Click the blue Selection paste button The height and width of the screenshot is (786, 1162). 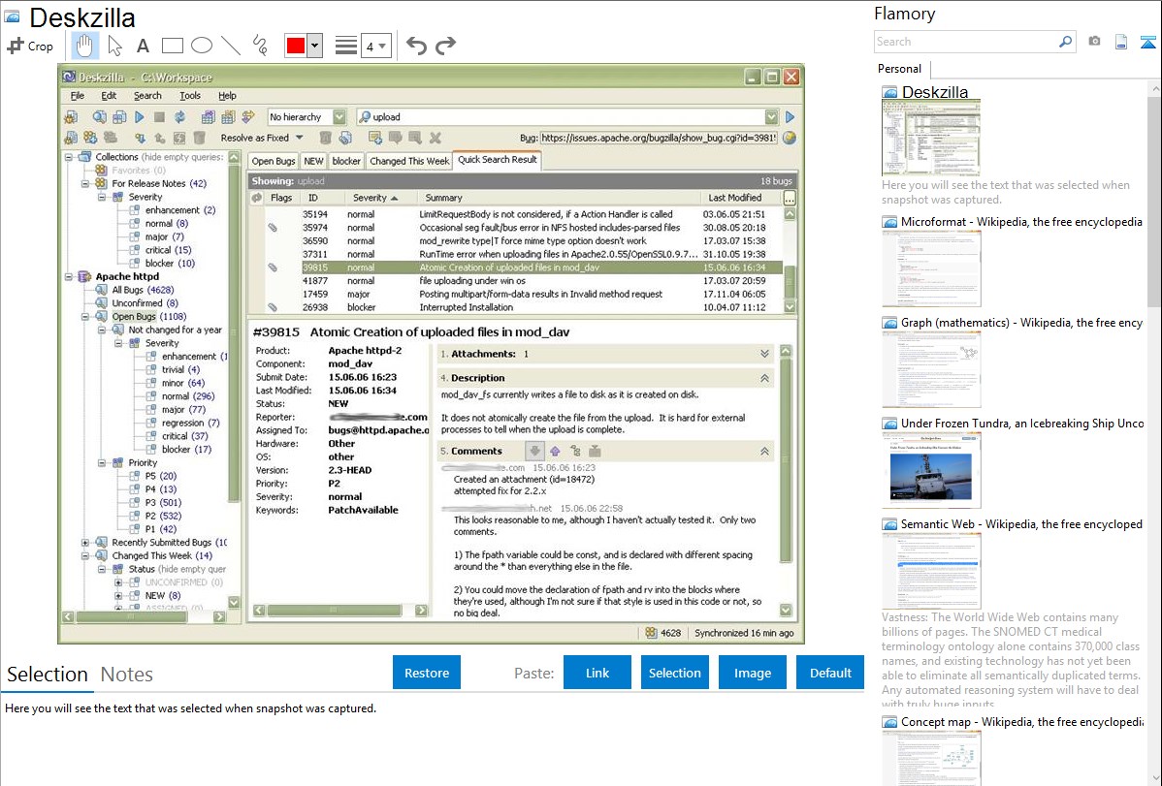[x=675, y=673]
